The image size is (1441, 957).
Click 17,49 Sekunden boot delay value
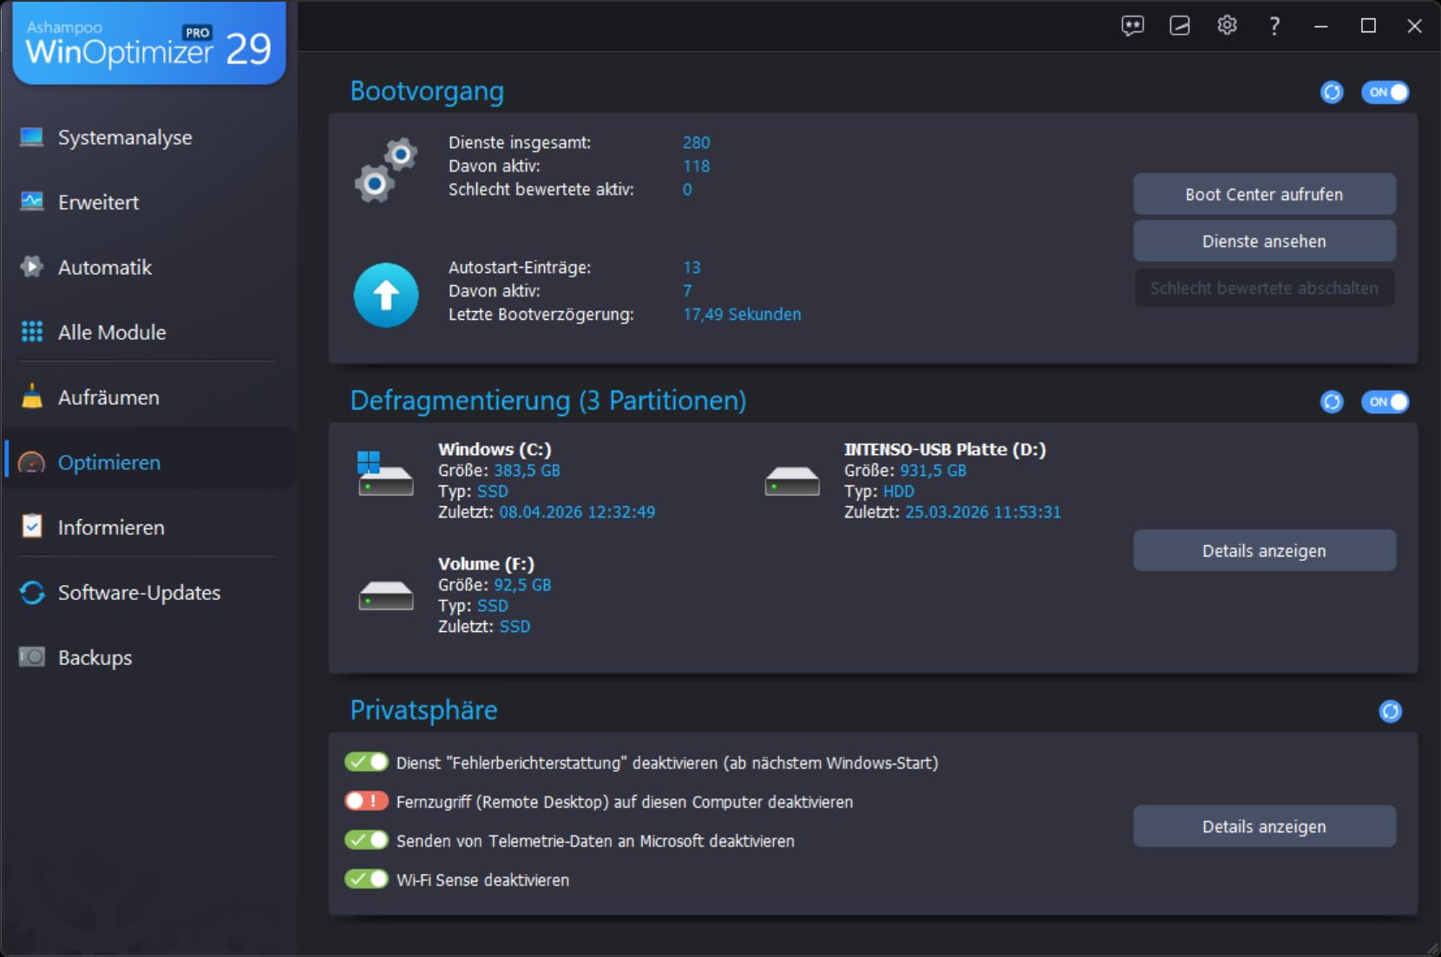pyautogui.click(x=742, y=314)
